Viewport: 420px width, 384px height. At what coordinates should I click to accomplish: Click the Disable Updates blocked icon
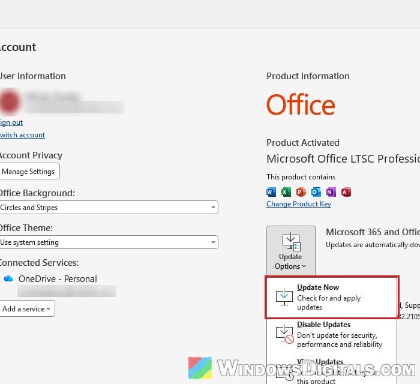pos(285,334)
